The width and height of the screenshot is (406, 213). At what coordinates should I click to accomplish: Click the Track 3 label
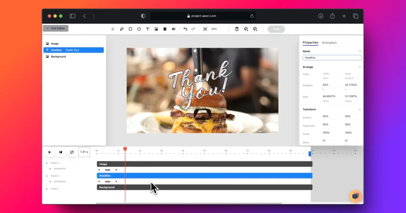(x=54, y=163)
